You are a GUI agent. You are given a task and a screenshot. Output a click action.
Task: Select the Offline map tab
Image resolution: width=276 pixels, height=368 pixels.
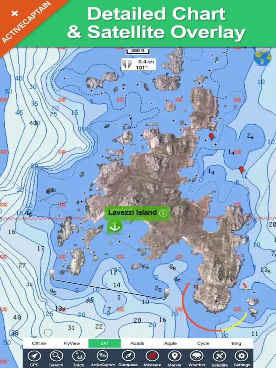pos(39,343)
